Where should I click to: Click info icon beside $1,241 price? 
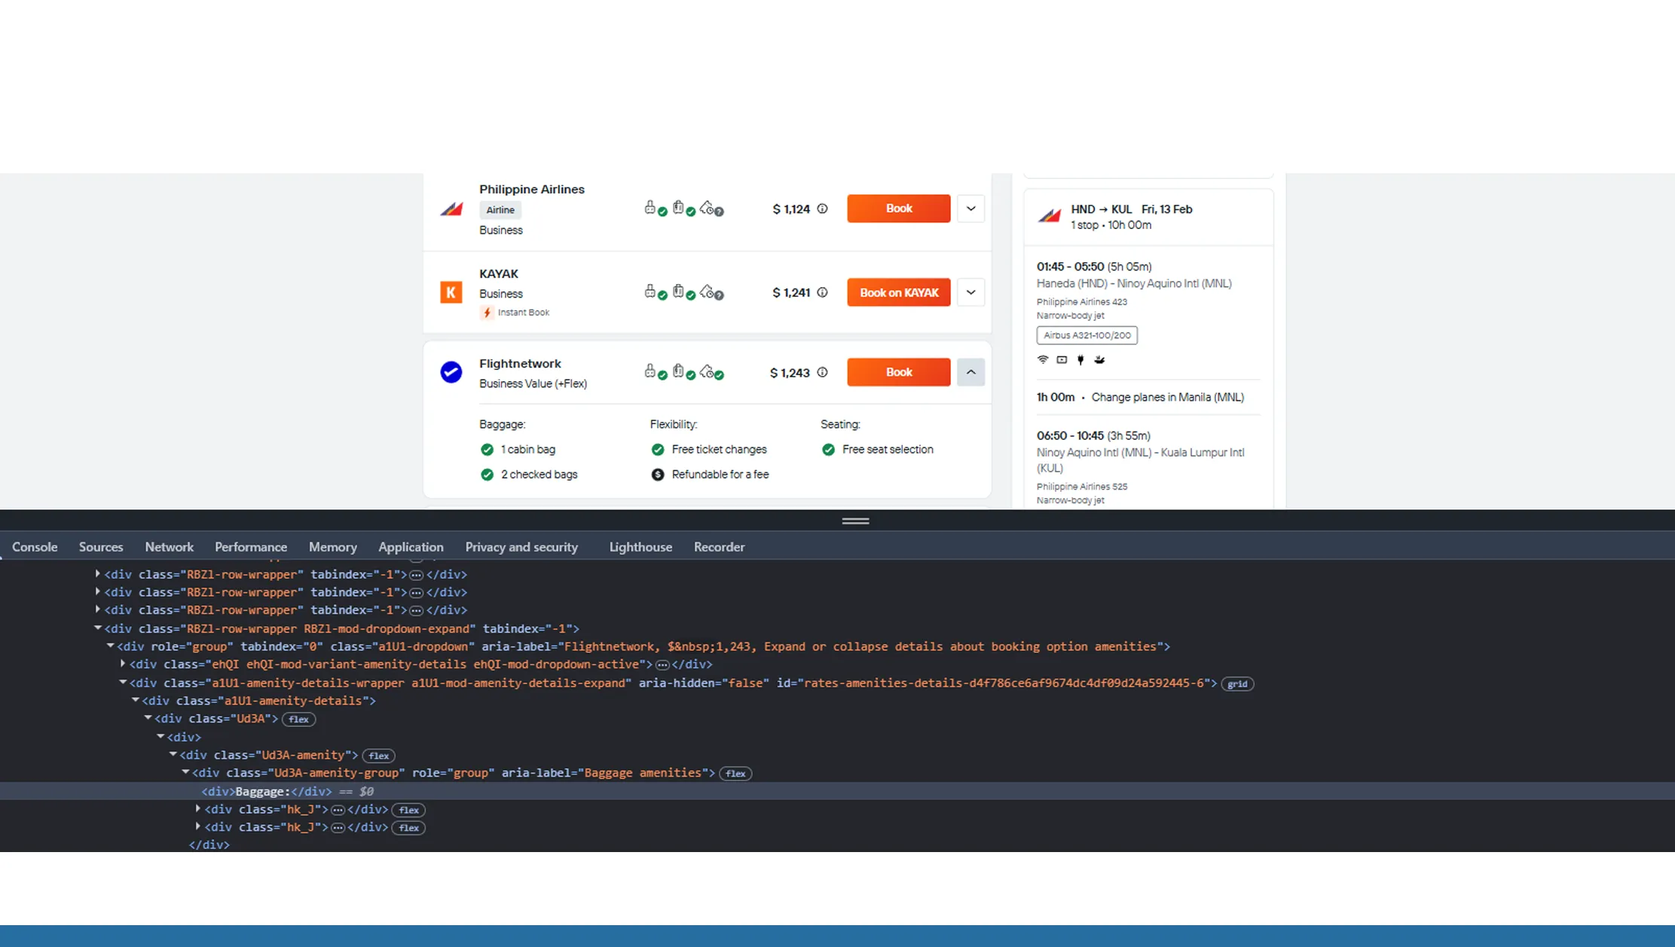(822, 292)
